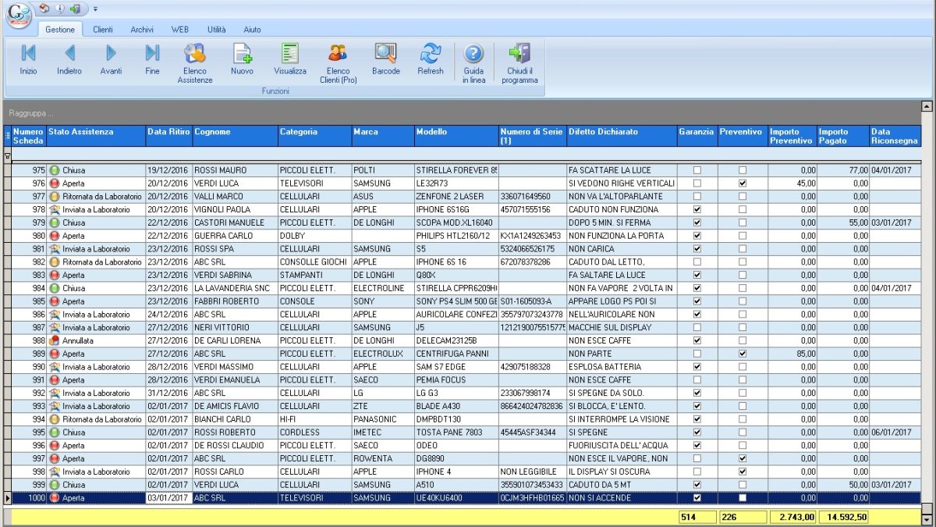Sort by Importo Pagato column header
Viewport: 936px width, 527px height.
click(843, 136)
